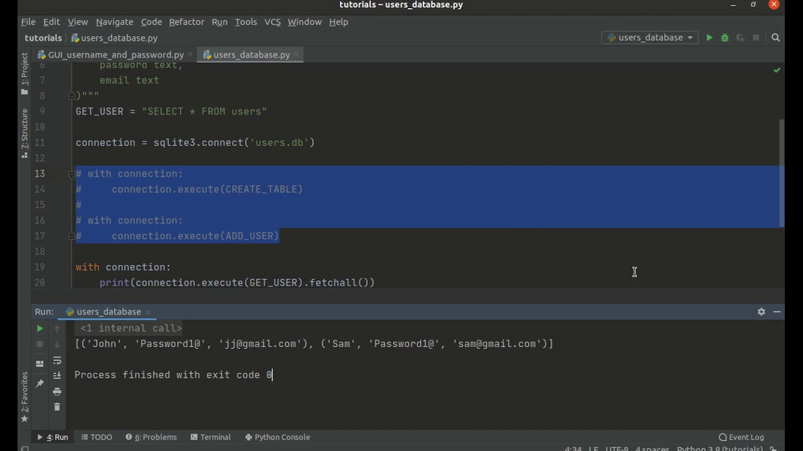Open the Refactor menu

(x=186, y=22)
